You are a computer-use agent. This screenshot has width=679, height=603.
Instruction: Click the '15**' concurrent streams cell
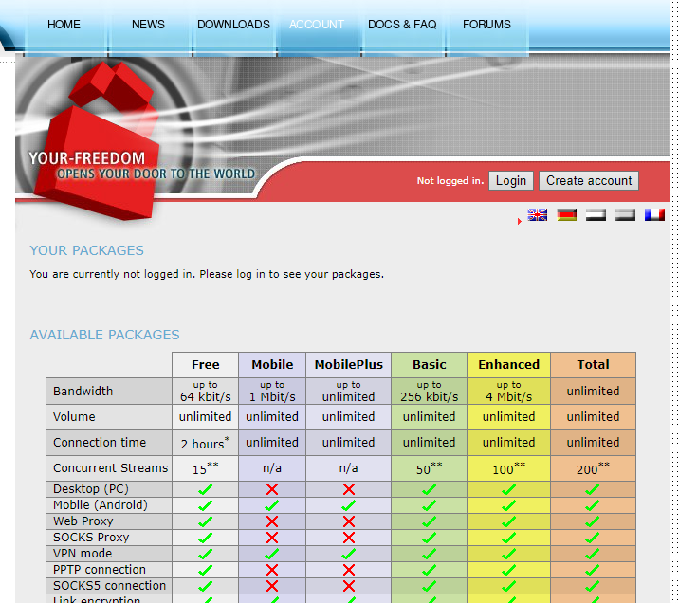205,468
